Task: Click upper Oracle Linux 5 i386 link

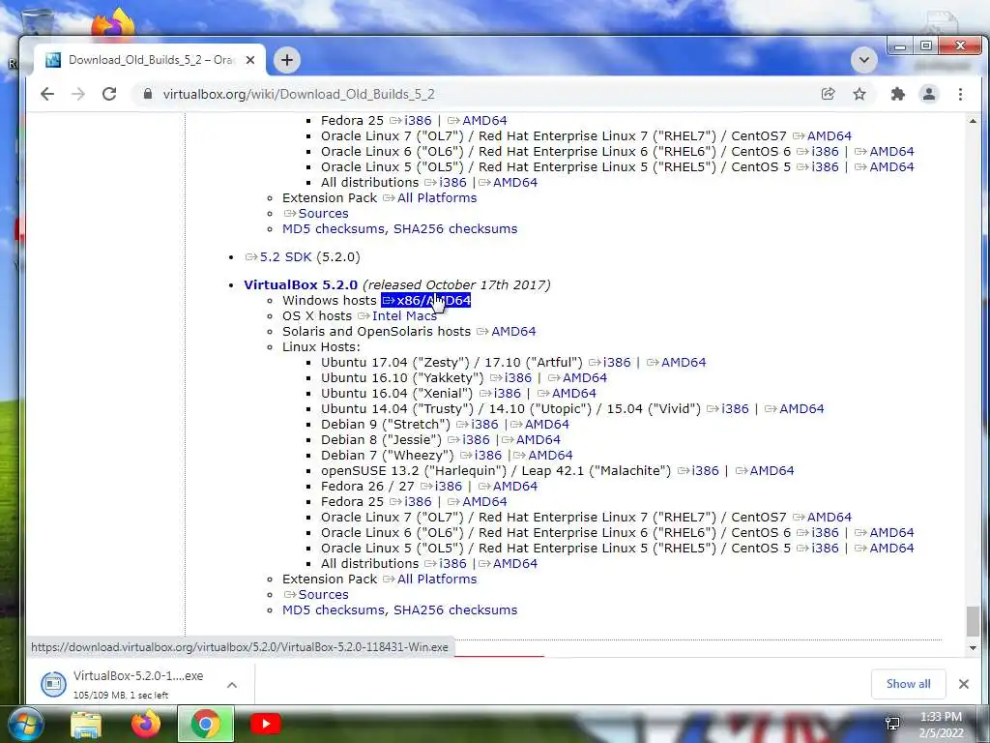Action: tap(818, 166)
